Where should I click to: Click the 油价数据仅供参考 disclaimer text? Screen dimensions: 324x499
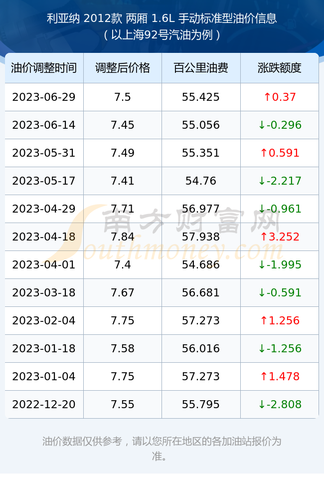point(82,442)
